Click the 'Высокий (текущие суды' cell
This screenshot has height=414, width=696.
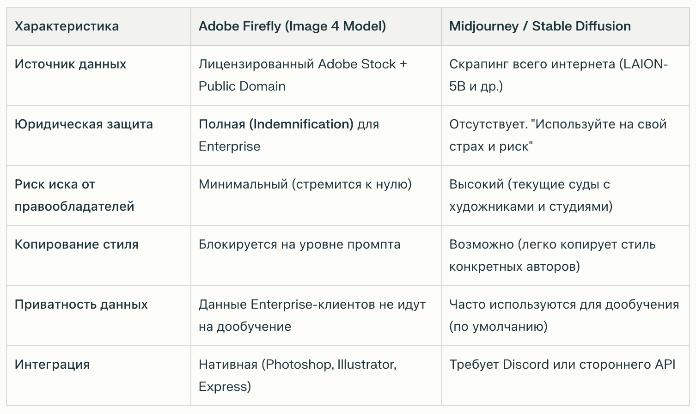pyautogui.click(x=531, y=195)
